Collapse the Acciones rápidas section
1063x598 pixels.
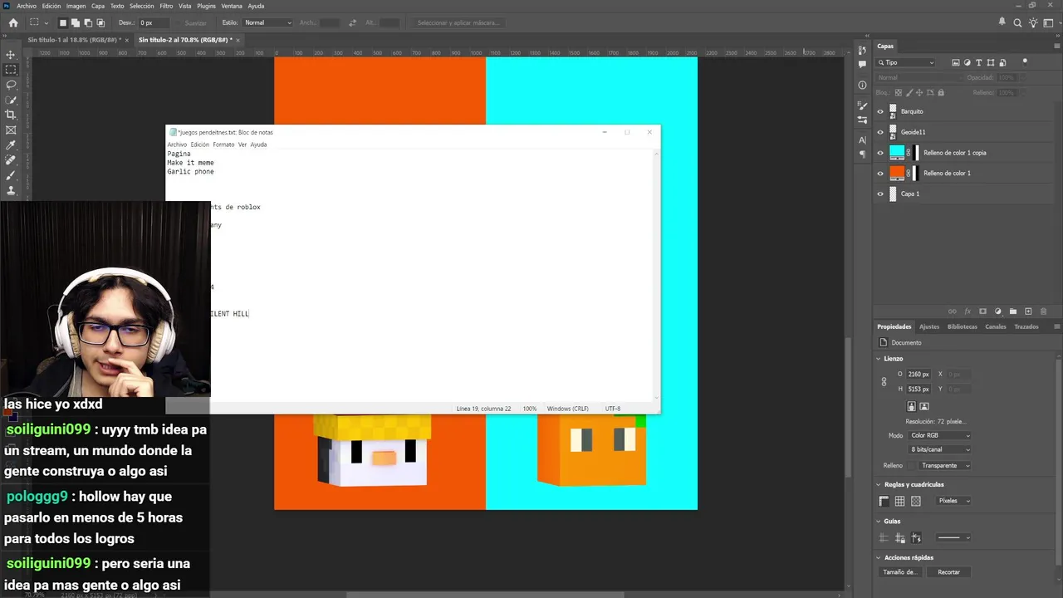[879, 557]
